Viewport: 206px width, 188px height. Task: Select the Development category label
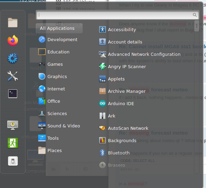pyautogui.click(x=62, y=39)
